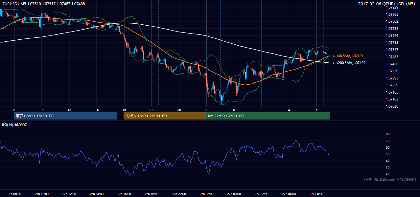Click the 2/6 18:00 bottom time label
Image resolution: width=420 pixels, height=197 pixels.
(x=152, y=194)
